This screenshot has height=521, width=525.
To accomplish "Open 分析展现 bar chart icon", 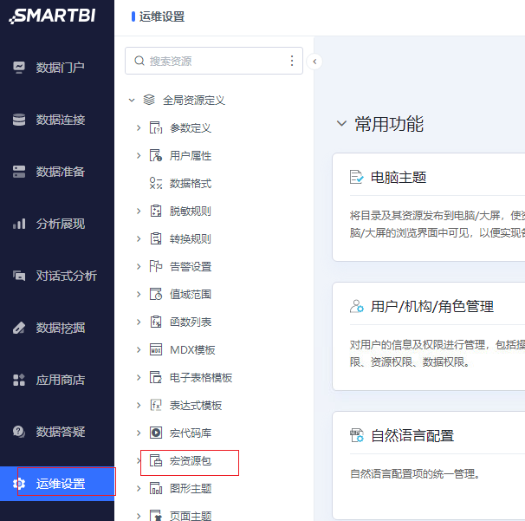I will click(19, 224).
